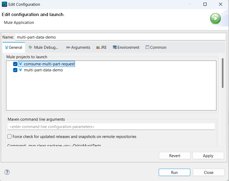Uncheck the comsume-multi-part-request project checkbox
Viewport: 229px width, 181px height.
coord(15,64)
